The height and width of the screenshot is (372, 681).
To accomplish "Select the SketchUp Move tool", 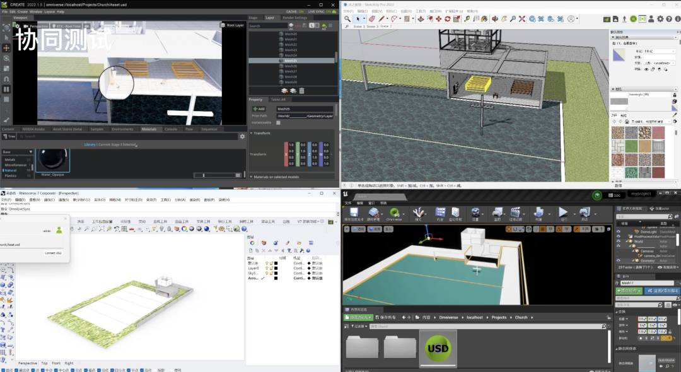I will pos(439,19).
